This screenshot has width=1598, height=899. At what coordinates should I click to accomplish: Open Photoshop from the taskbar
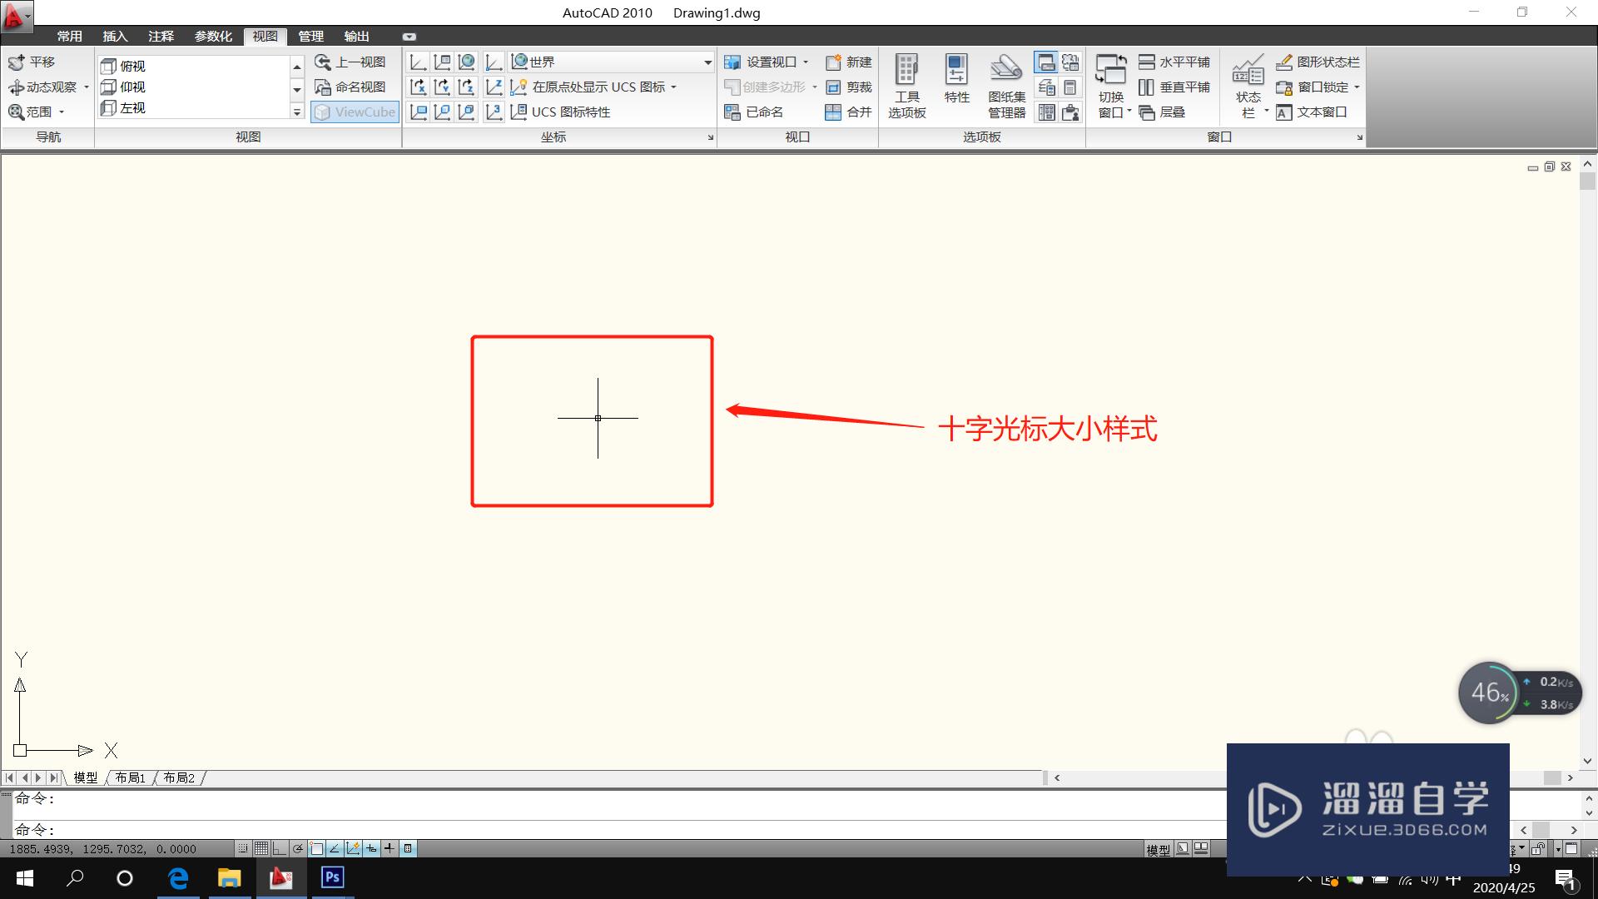332,877
